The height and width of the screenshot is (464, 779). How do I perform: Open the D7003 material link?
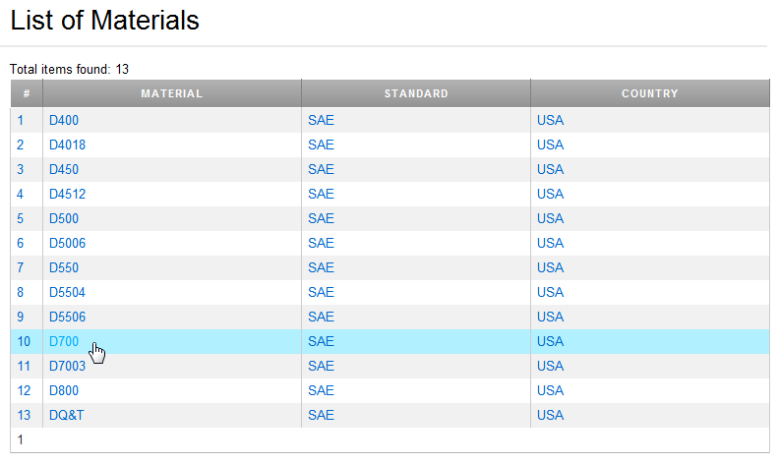pos(67,366)
